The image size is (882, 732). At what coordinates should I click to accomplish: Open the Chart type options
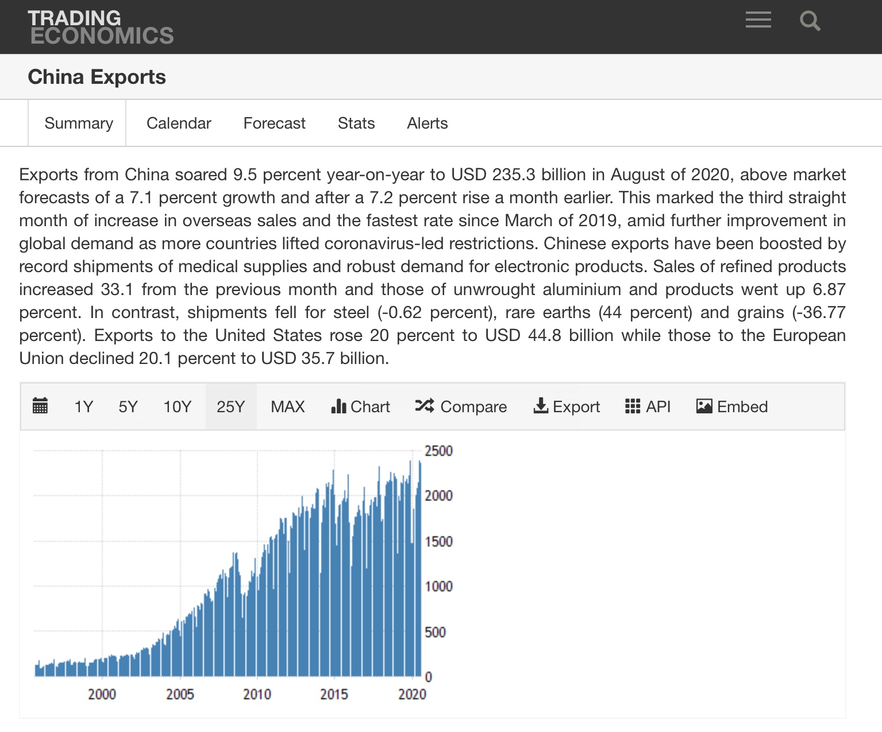click(x=361, y=406)
